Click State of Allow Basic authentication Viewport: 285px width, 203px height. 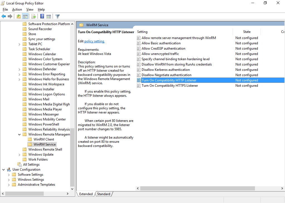click(247, 43)
